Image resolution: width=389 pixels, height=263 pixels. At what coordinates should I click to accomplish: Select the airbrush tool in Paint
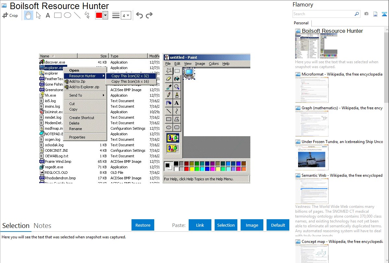pos(169,103)
